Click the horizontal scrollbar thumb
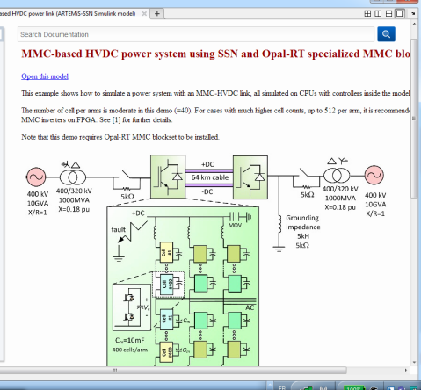The width and height of the screenshot is (421, 390). click(x=173, y=371)
